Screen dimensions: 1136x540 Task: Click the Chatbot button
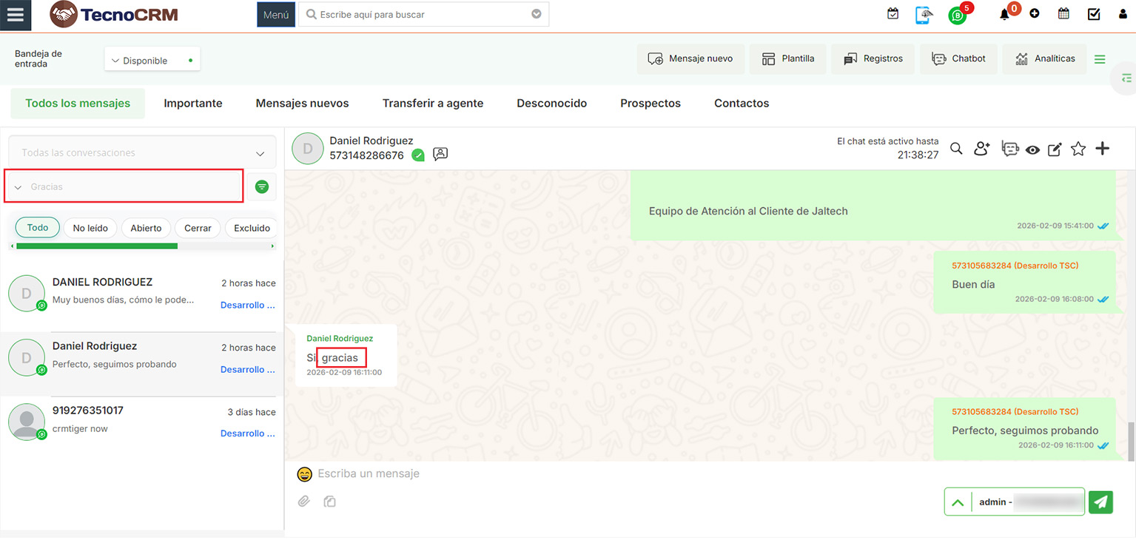(x=958, y=58)
